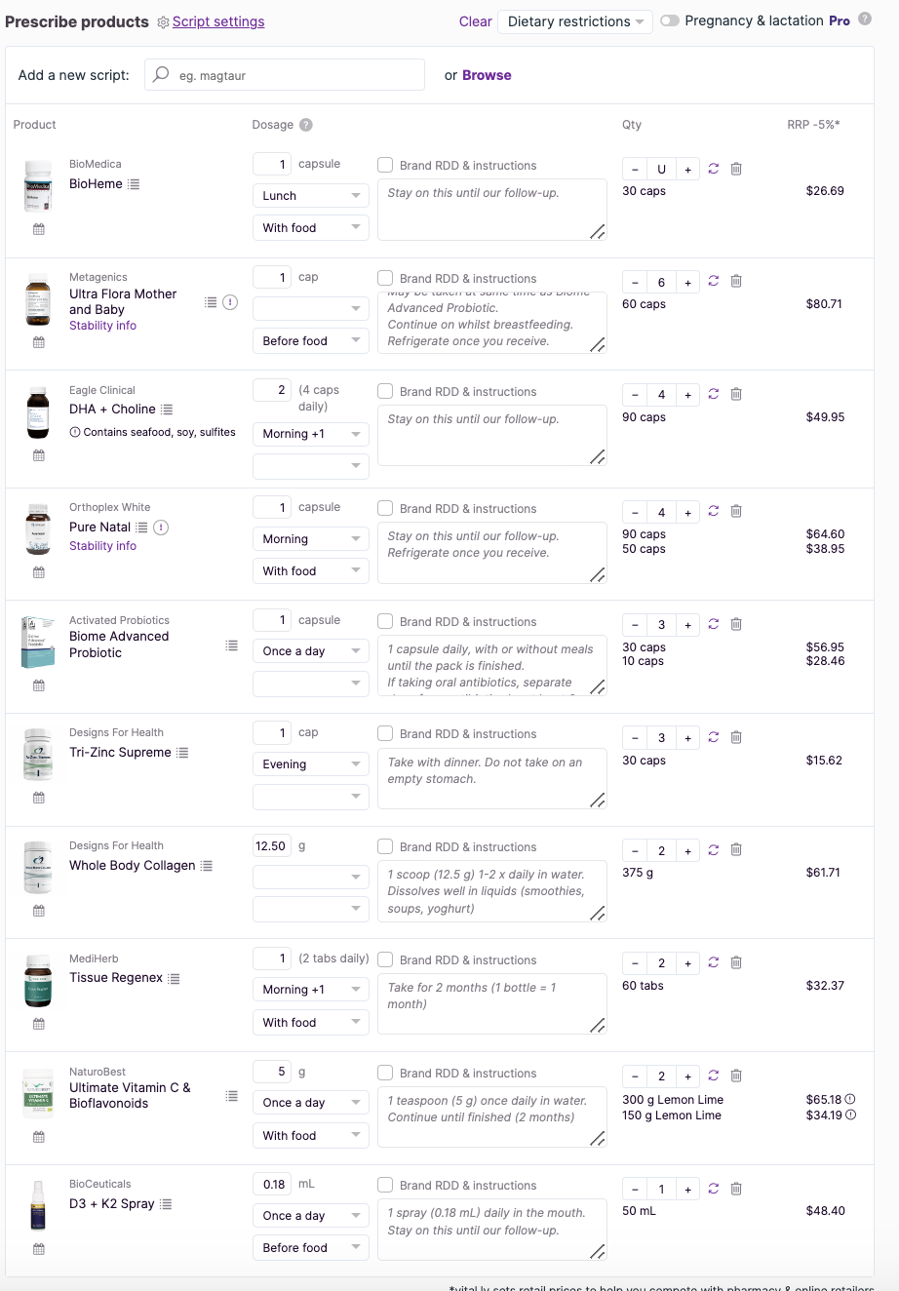Click the Browse link

pos(487,75)
